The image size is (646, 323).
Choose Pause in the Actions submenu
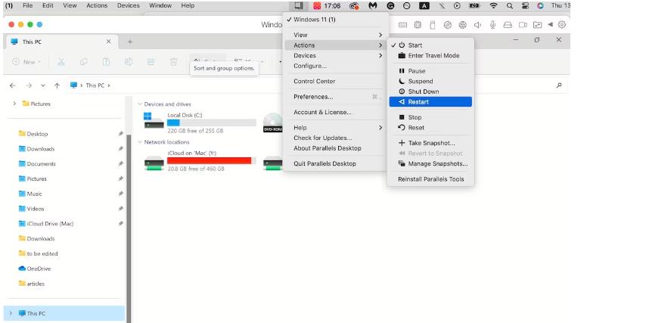click(x=430, y=71)
